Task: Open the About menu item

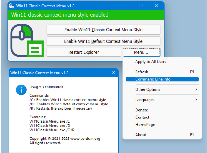Action: pyautogui.click(x=141, y=135)
